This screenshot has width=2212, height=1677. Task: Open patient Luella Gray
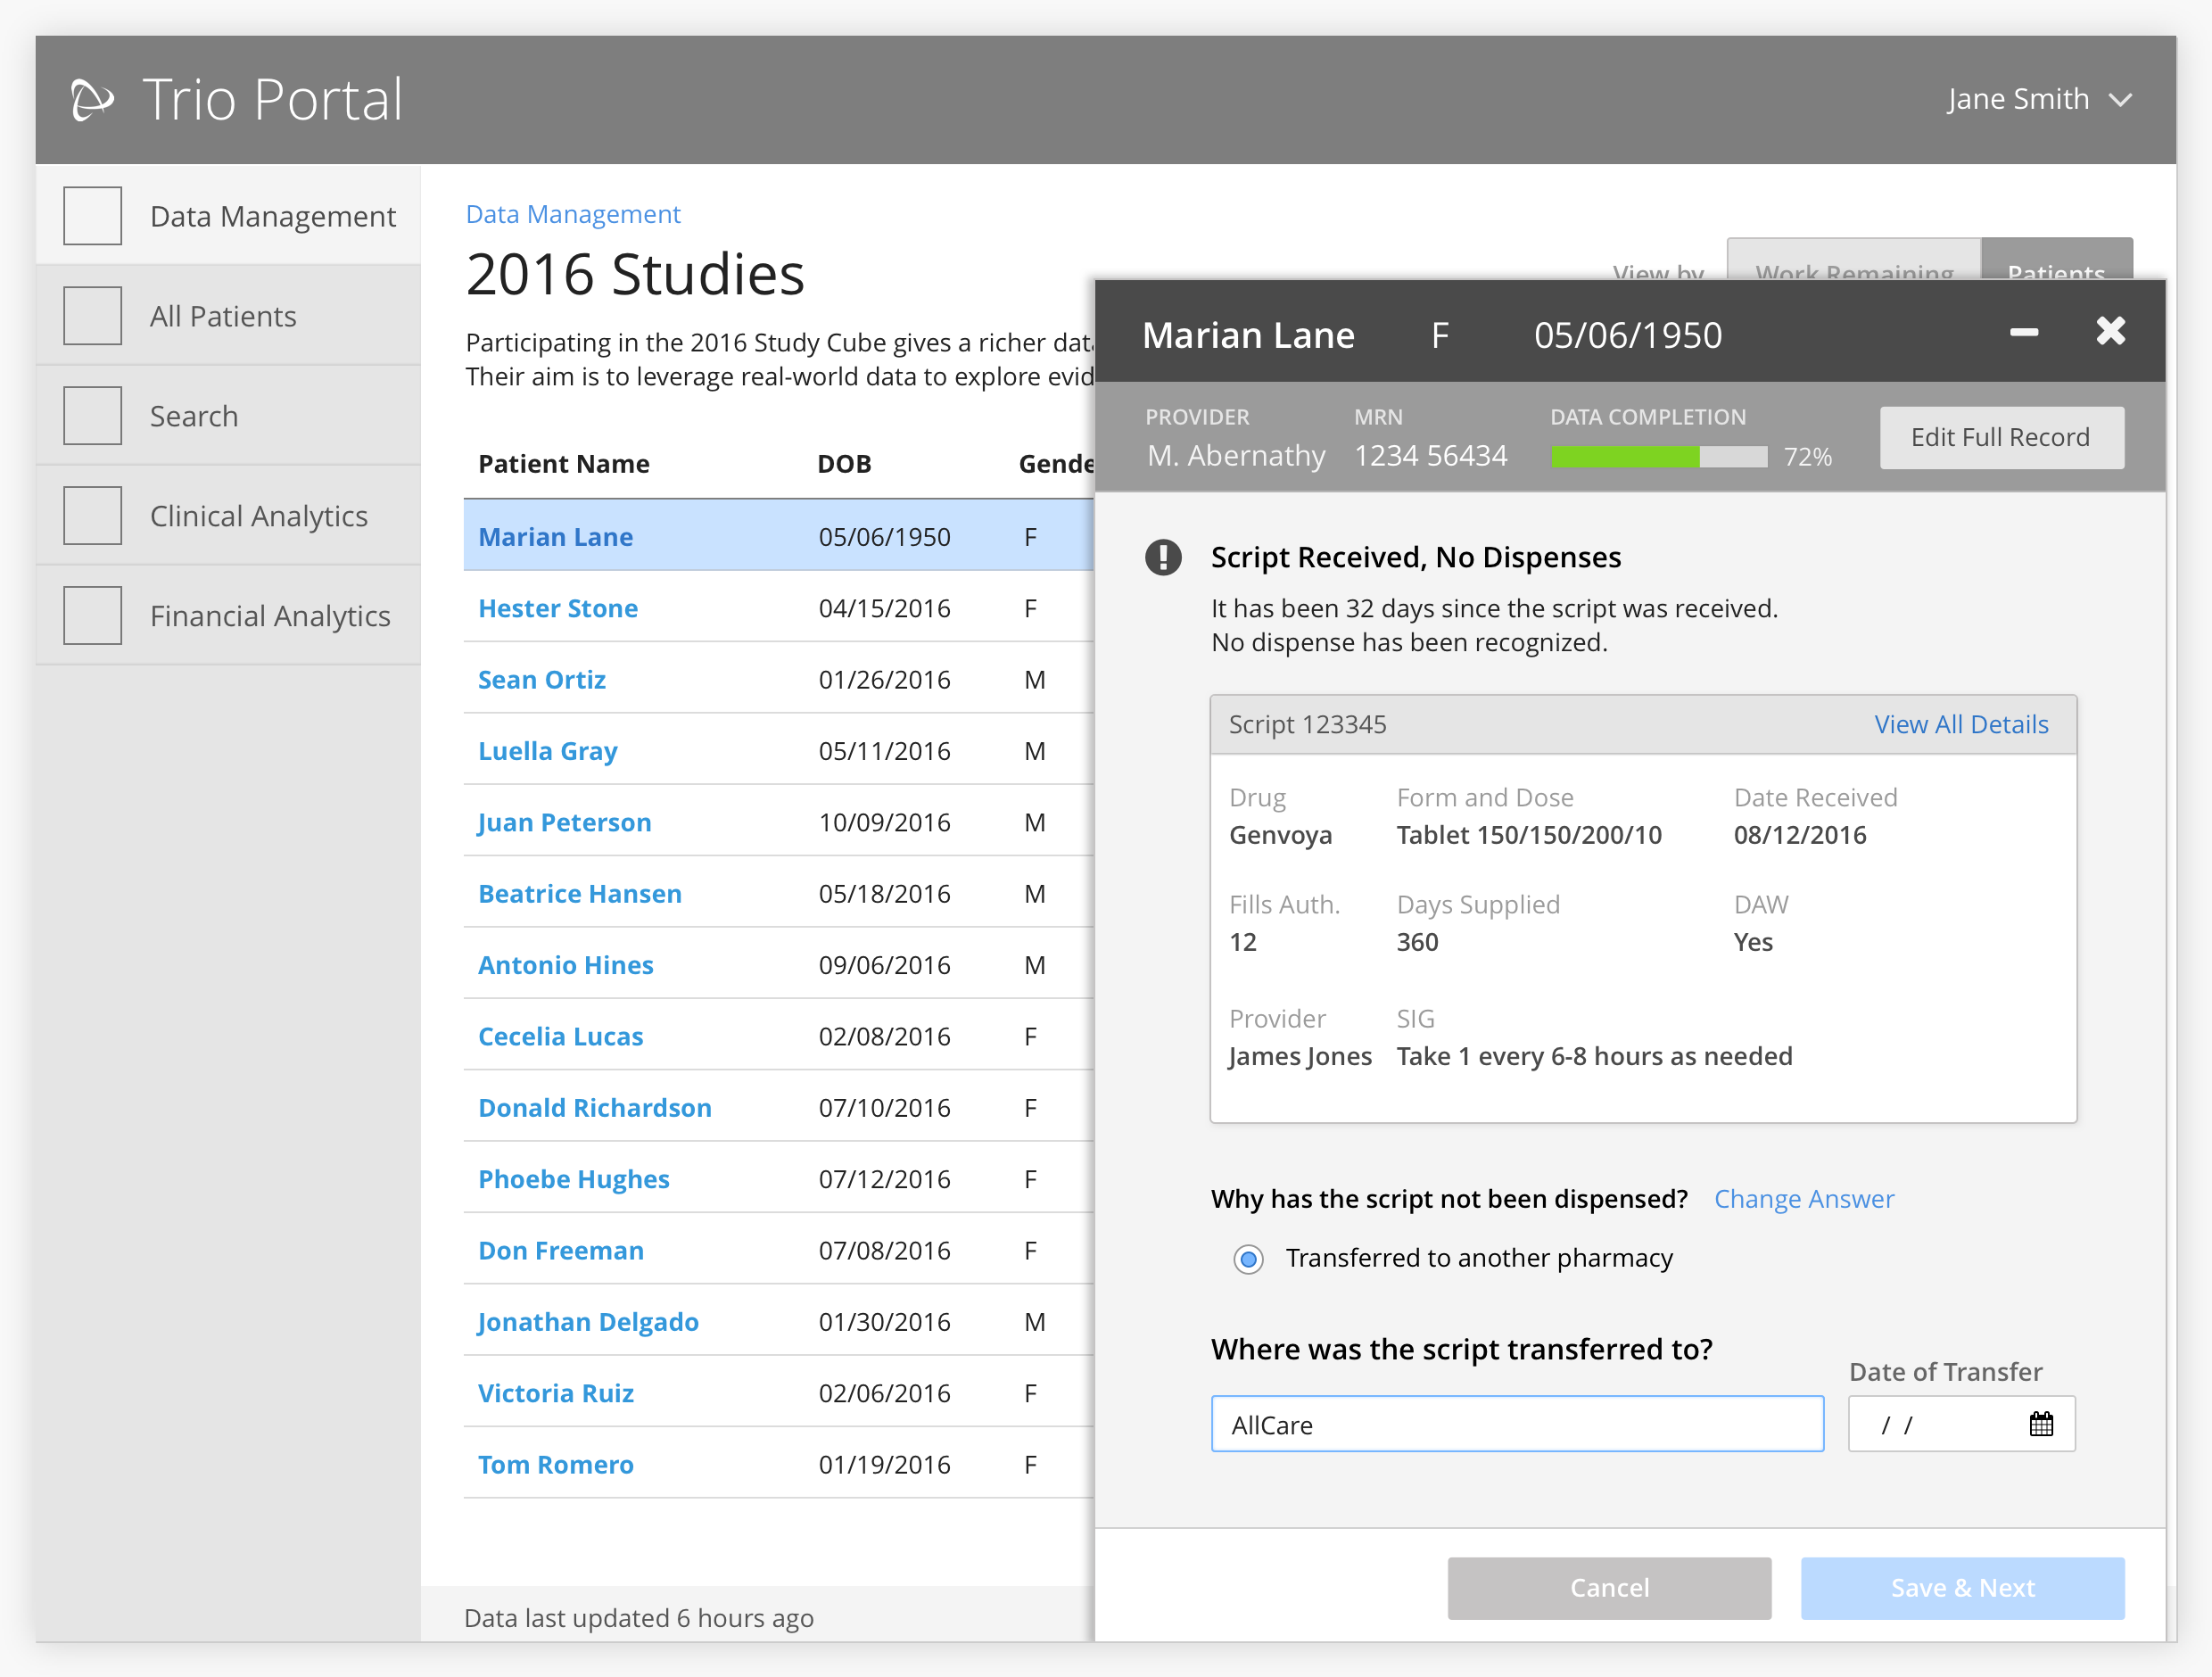click(548, 751)
